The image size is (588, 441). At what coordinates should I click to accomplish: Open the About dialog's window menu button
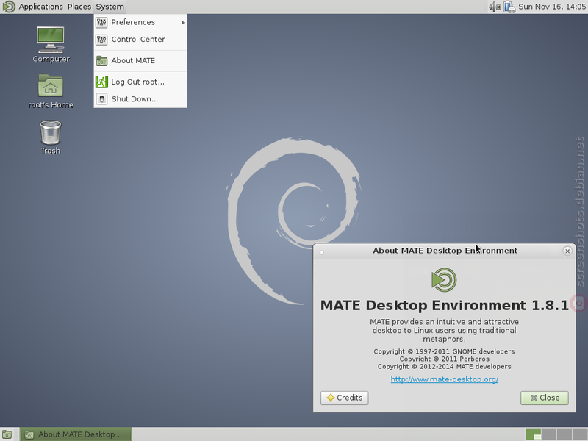click(x=322, y=252)
